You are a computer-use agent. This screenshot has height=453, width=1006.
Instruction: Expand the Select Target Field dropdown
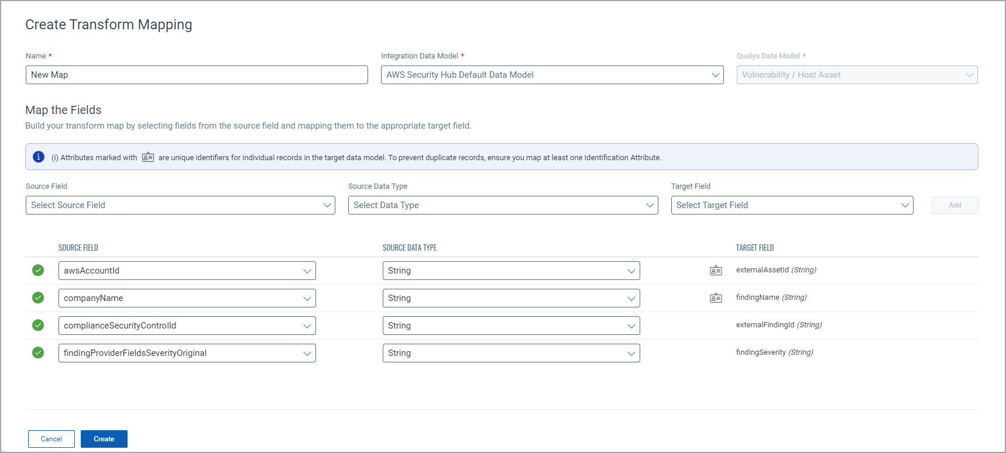click(x=792, y=205)
